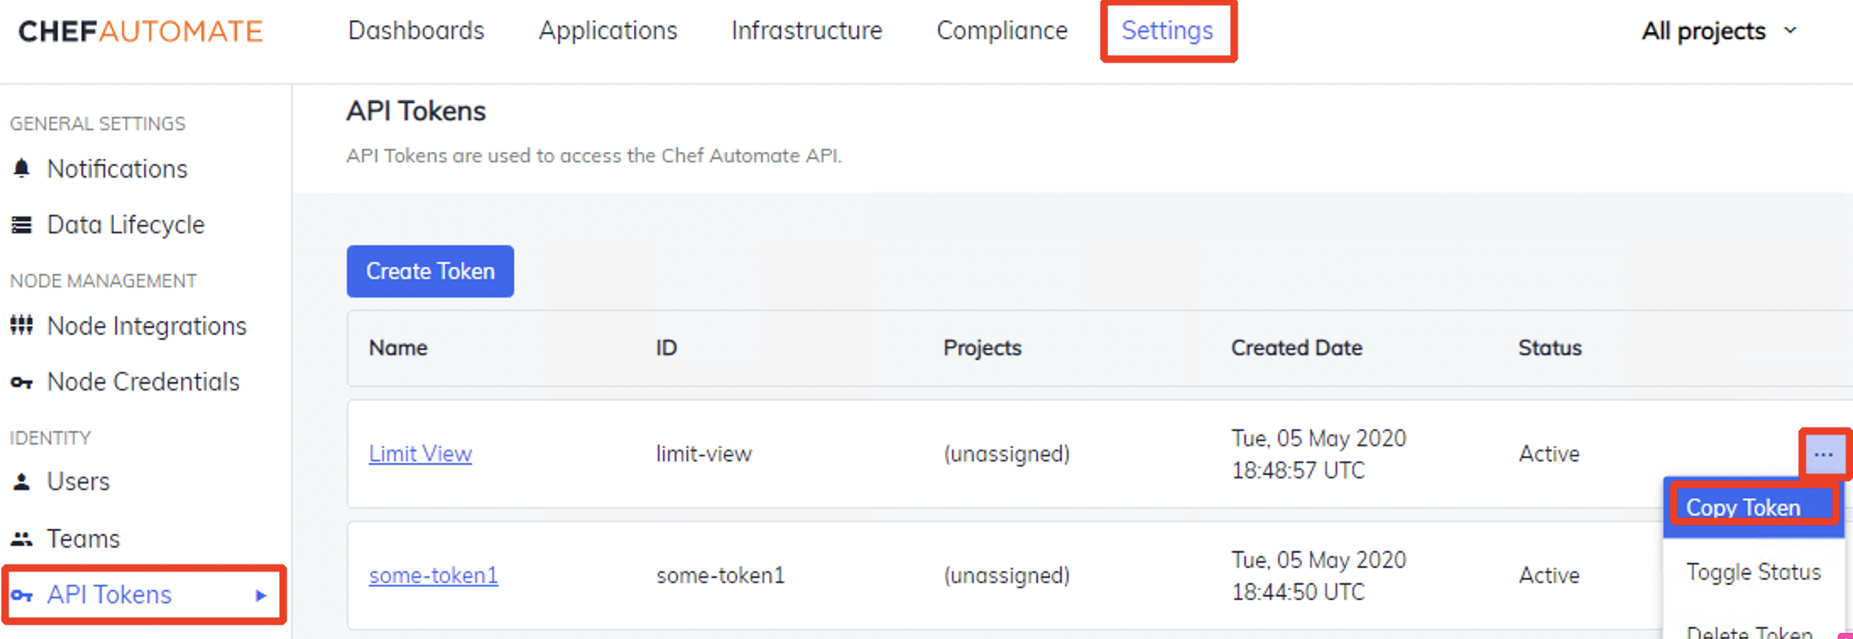
Task: Click the Node Integrations grid icon
Action: point(22,325)
